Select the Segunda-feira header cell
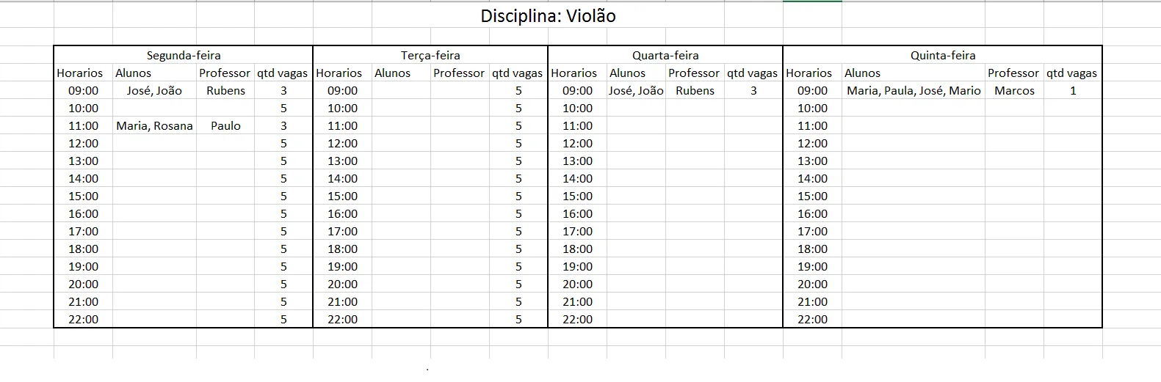 click(x=184, y=55)
